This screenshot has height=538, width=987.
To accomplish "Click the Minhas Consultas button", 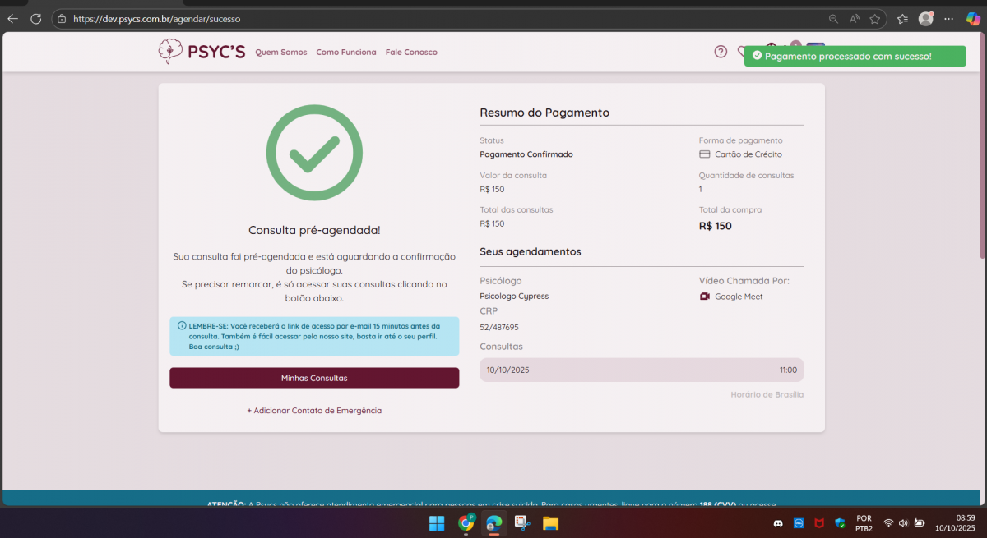I will point(314,378).
